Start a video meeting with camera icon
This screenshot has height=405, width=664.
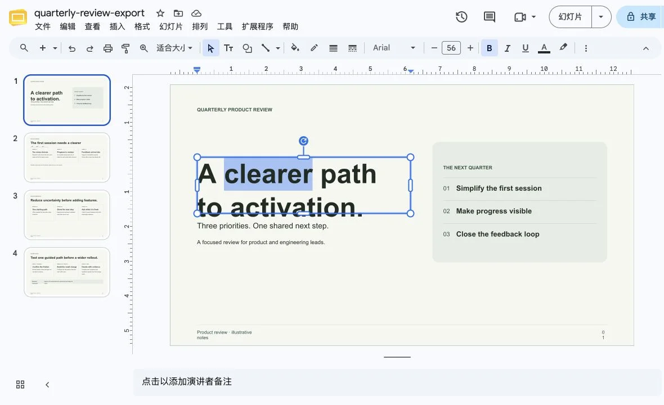(x=520, y=17)
